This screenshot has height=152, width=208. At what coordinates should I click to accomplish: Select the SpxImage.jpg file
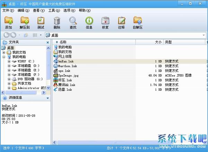tap(68, 75)
